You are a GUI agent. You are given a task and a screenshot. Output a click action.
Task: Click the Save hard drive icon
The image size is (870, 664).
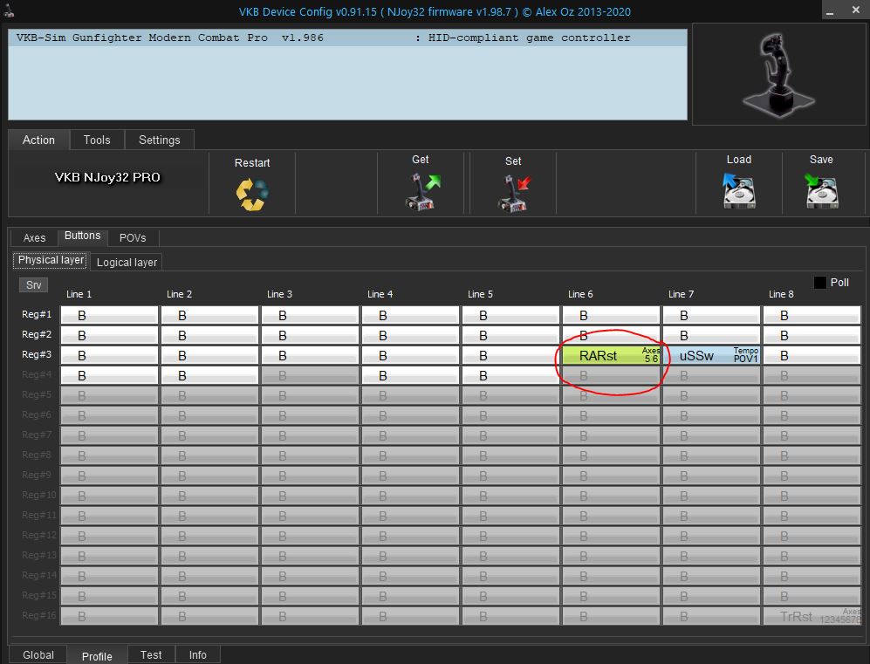pos(821,190)
